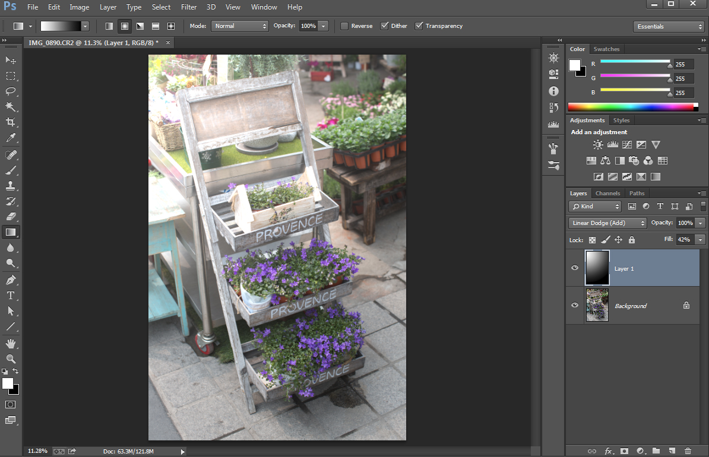Hide Layer 1 with eye icon
709x457 pixels.
point(574,268)
